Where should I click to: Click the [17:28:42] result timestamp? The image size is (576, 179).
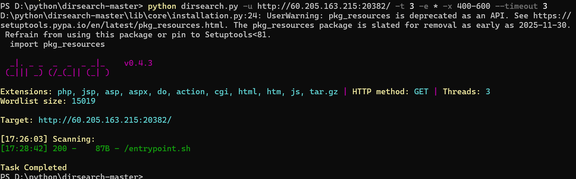(24, 148)
